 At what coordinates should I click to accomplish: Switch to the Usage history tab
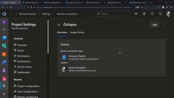(x=77, y=32)
